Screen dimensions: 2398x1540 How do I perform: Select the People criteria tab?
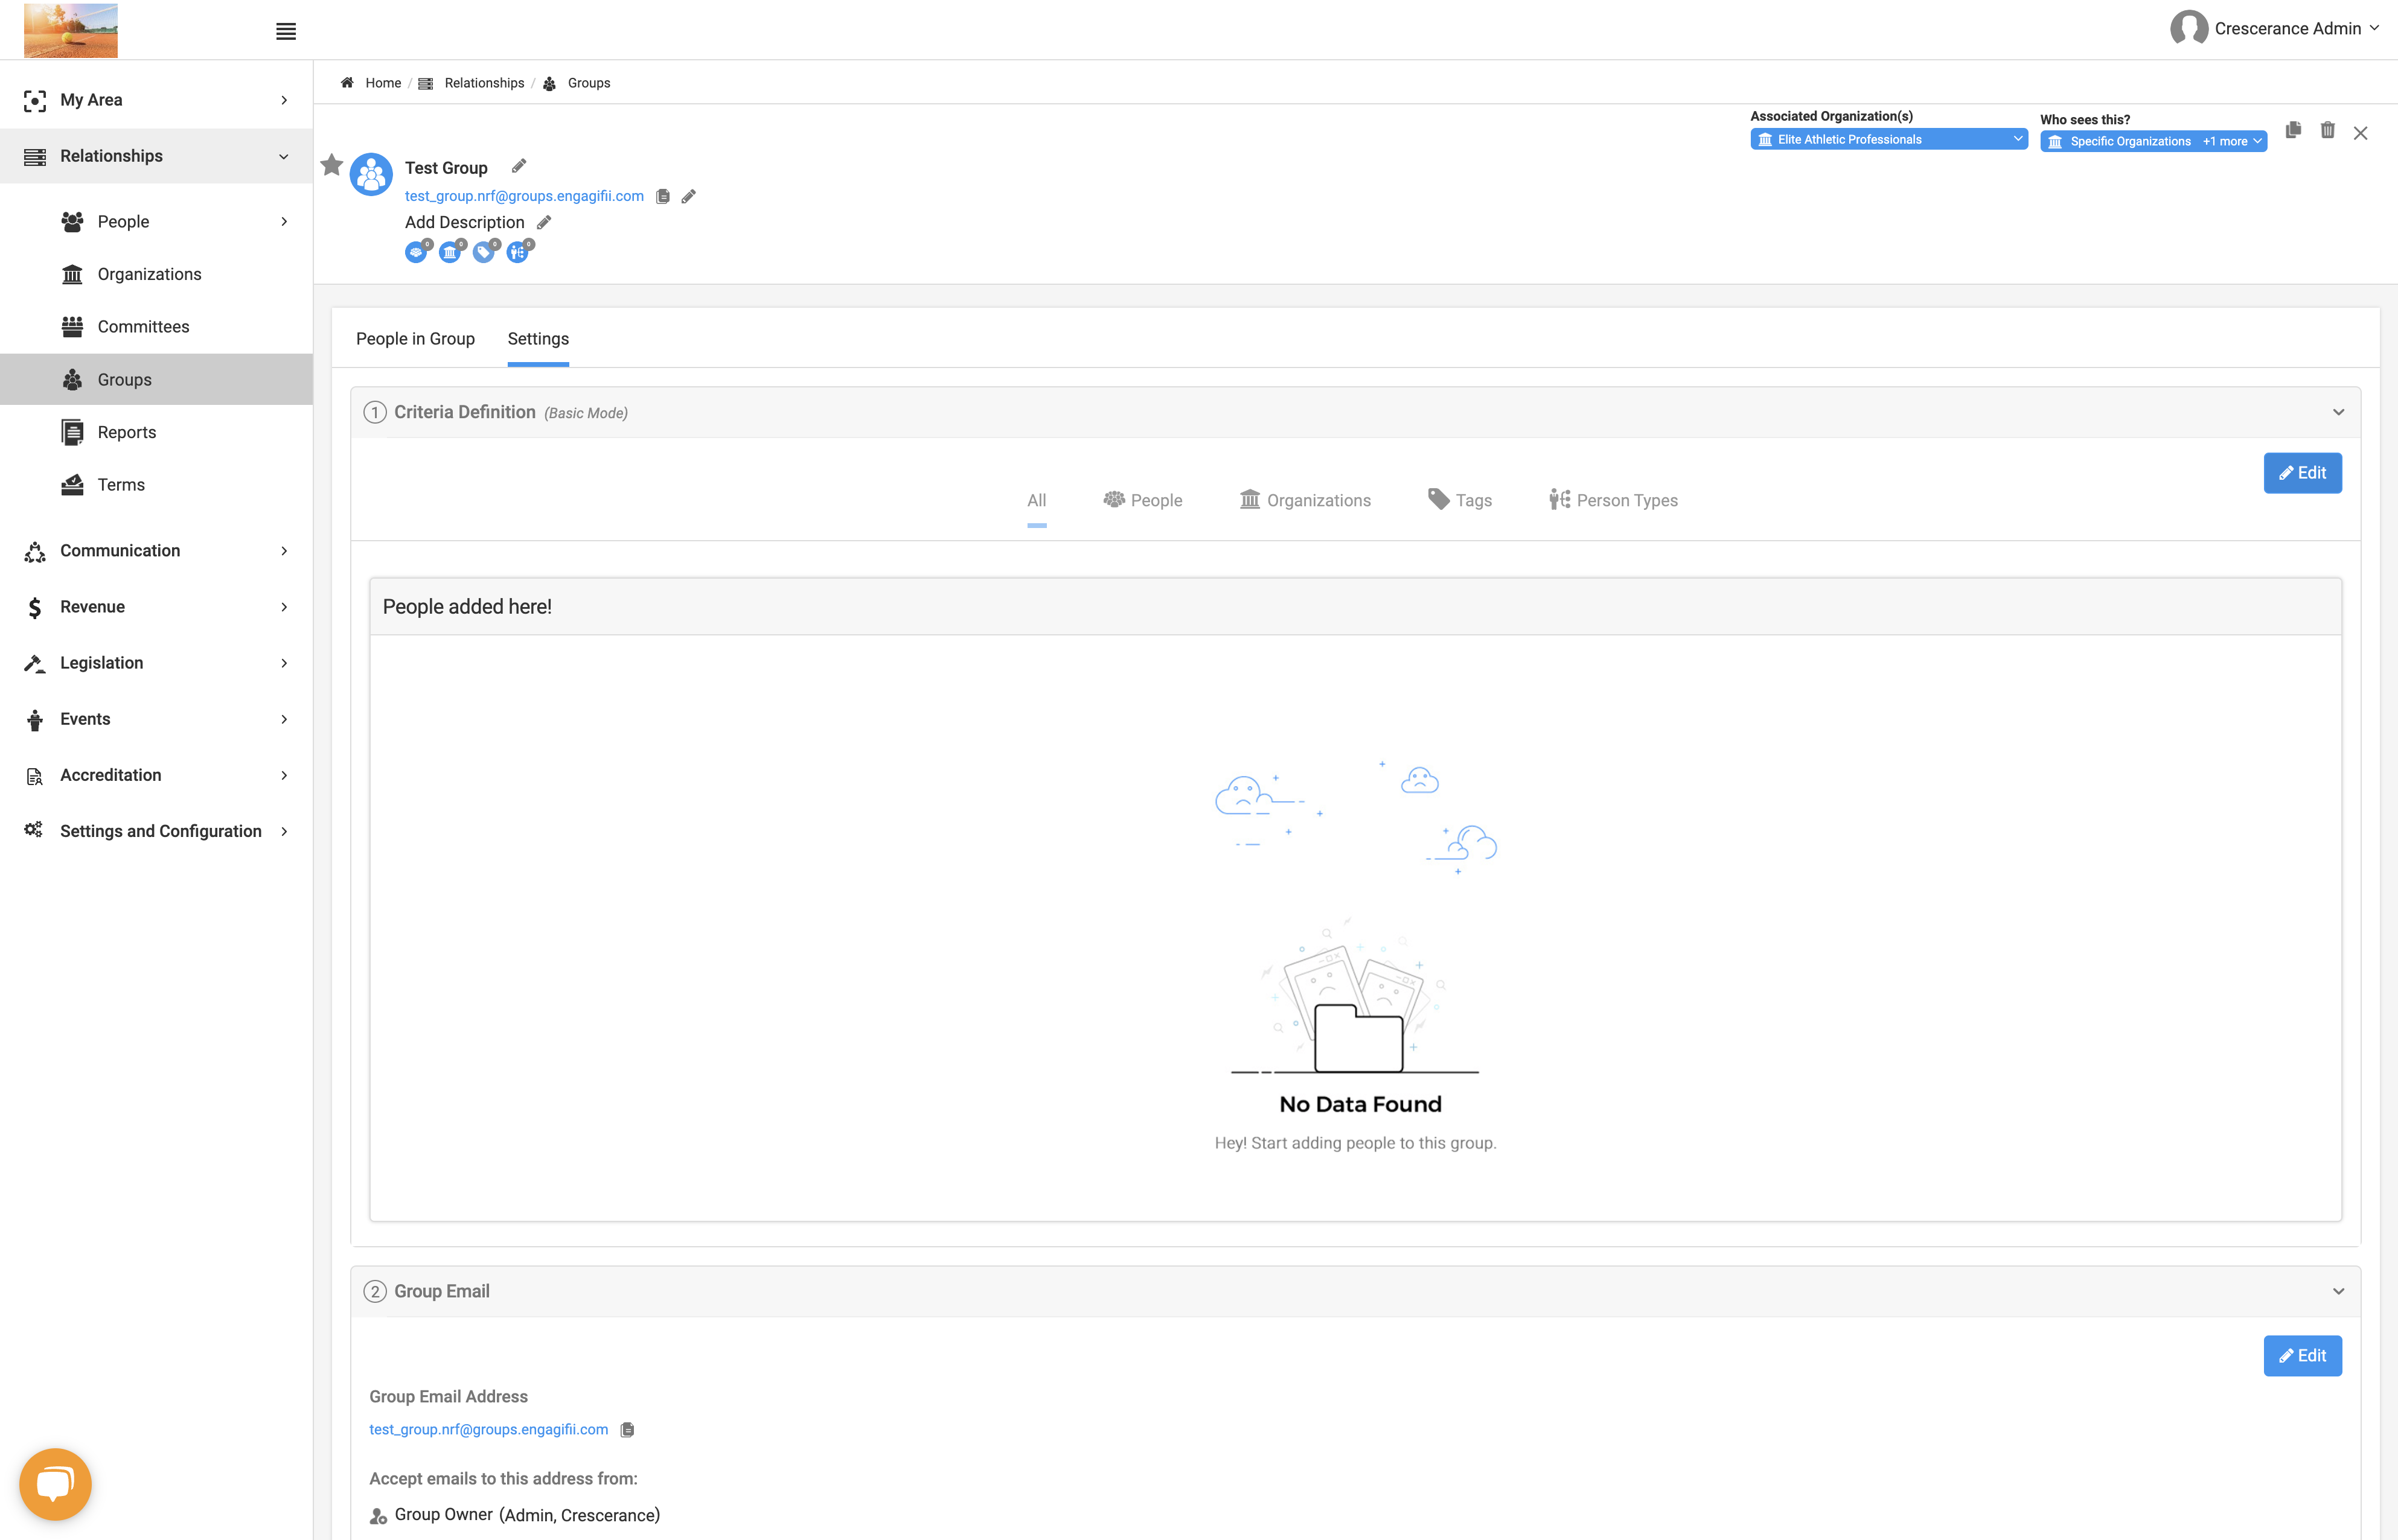[1142, 500]
